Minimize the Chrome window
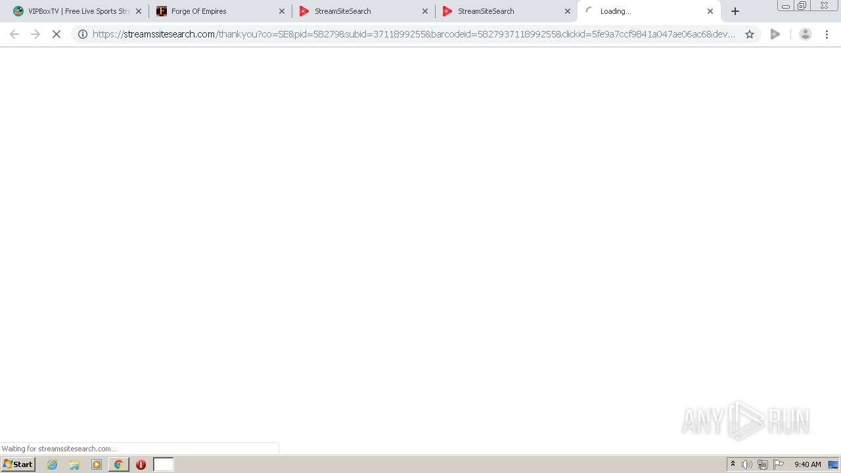 [786, 6]
